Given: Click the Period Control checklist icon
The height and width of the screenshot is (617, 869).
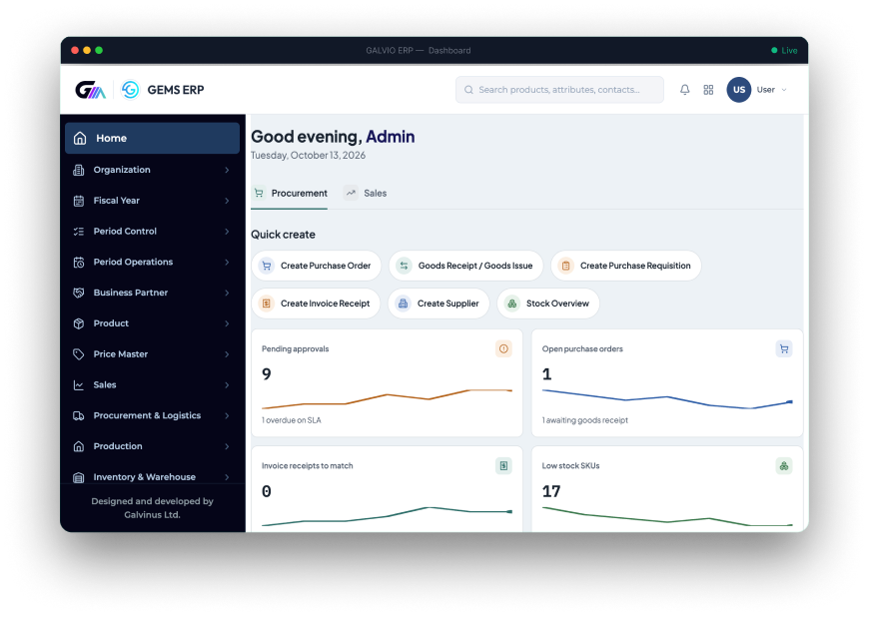Looking at the screenshot, I should pyautogui.click(x=79, y=232).
